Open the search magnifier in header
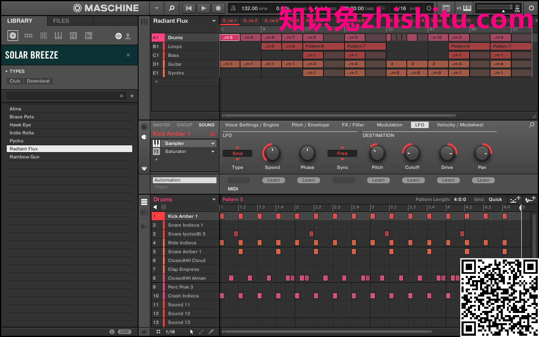 pos(171,8)
